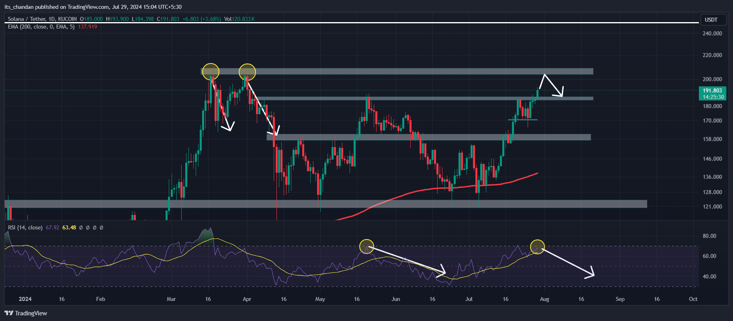Image resolution: width=733 pixels, height=321 pixels.
Task: Click the publisher text its_chandan published on TradingView.com
Action: [x=57, y=7]
